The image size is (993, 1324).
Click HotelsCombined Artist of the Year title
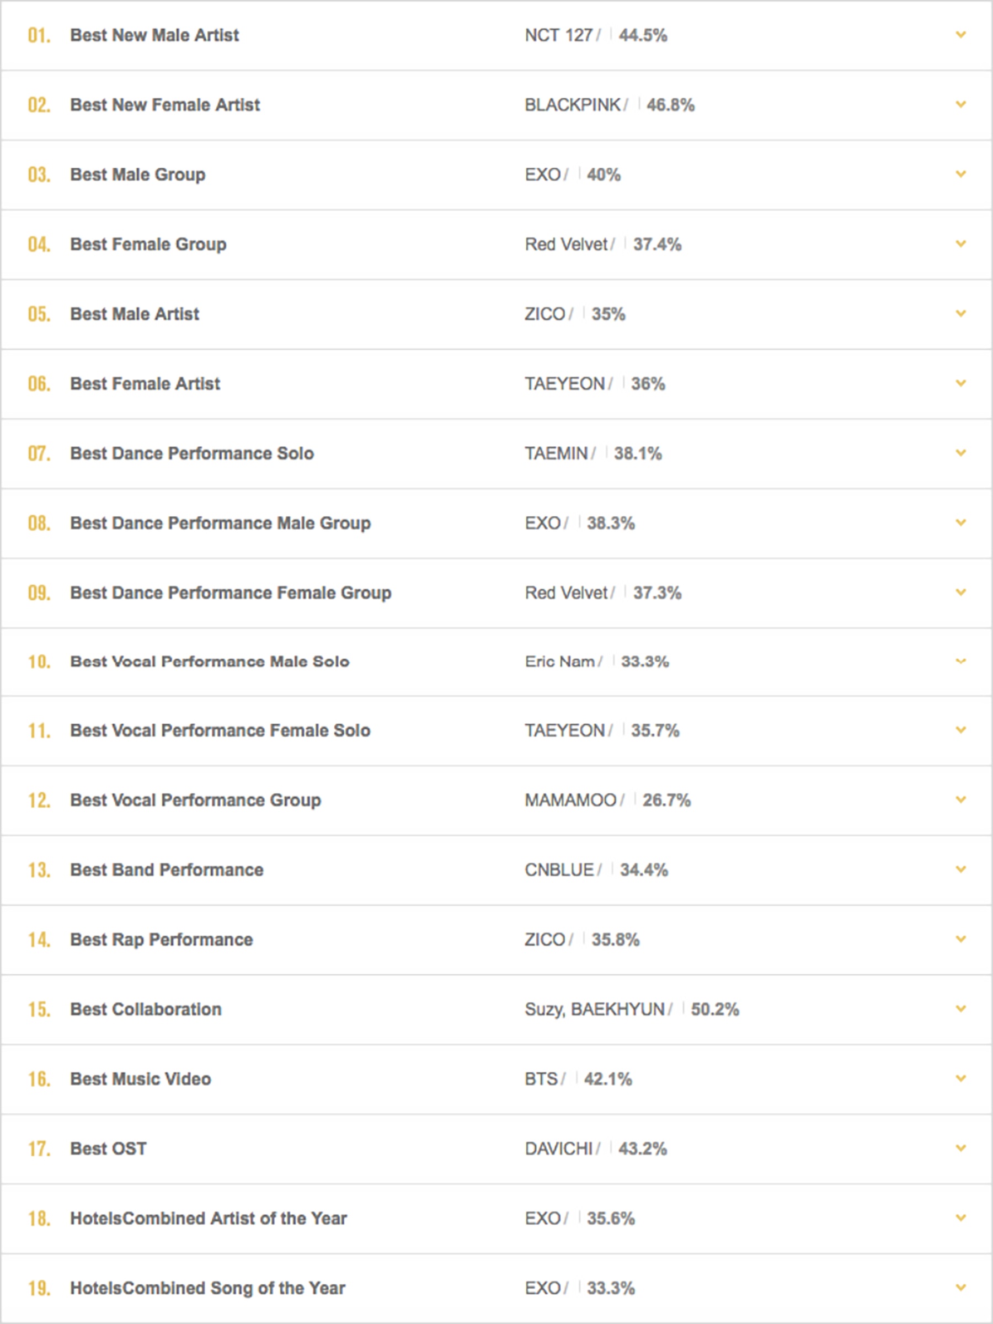click(209, 1218)
